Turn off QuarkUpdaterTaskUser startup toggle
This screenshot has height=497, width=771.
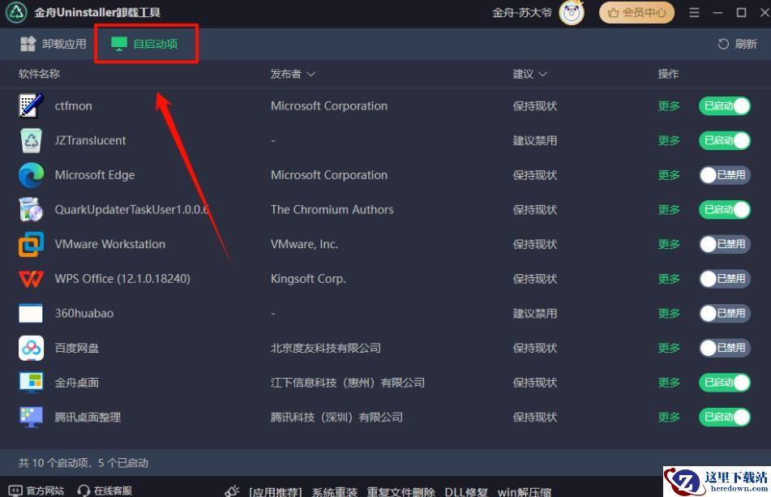725,209
